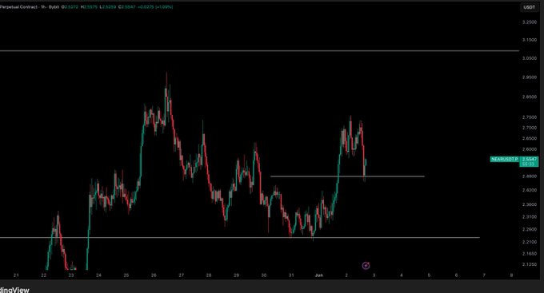Click the date label 31 on time axis
544x293 pixels.
291,275
